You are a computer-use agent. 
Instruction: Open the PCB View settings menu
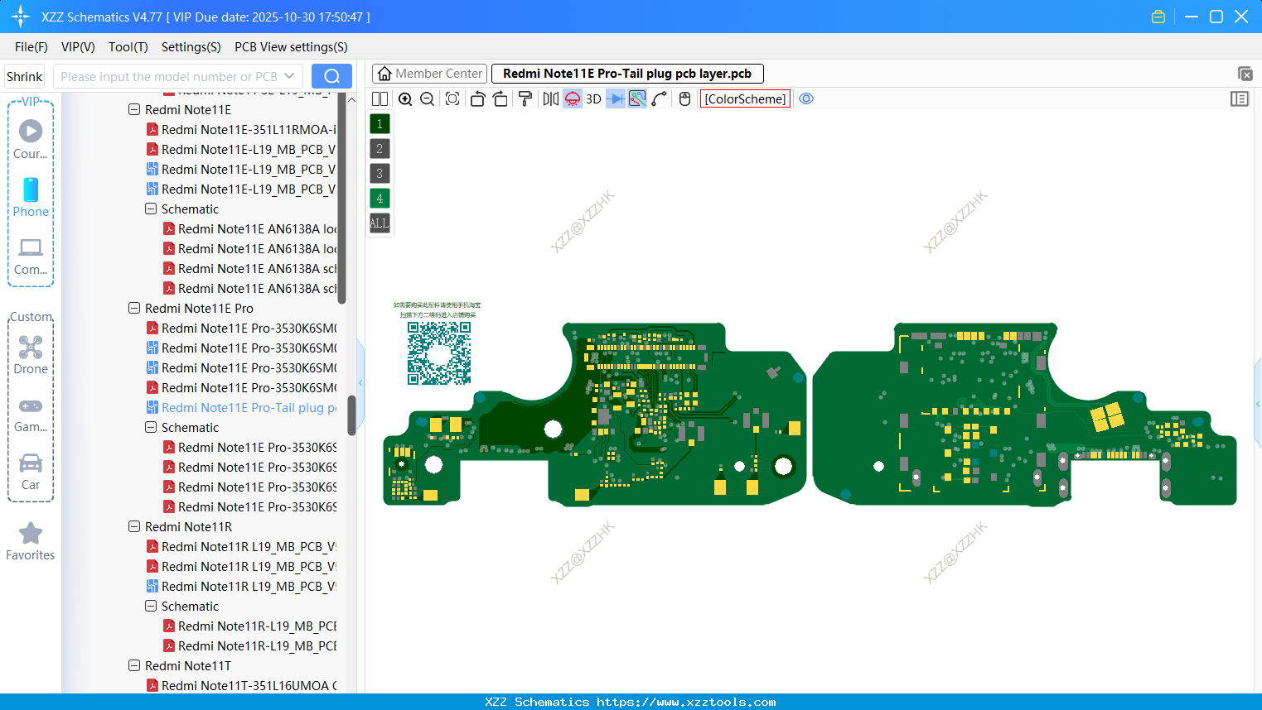(290, 47)
